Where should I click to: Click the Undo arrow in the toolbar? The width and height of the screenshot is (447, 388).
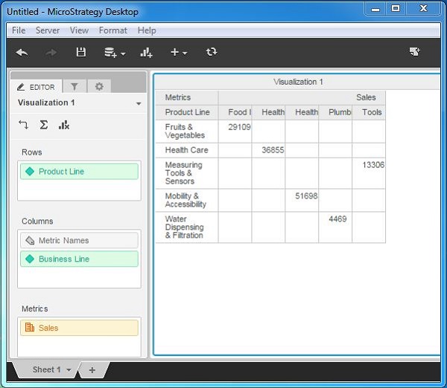pos(22,52)
